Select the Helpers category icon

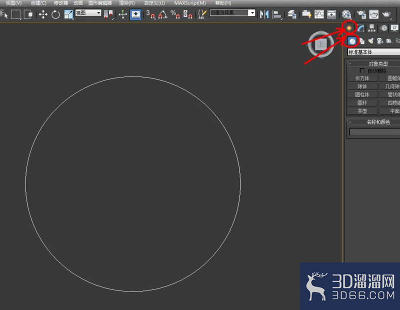tap(389, 41)
